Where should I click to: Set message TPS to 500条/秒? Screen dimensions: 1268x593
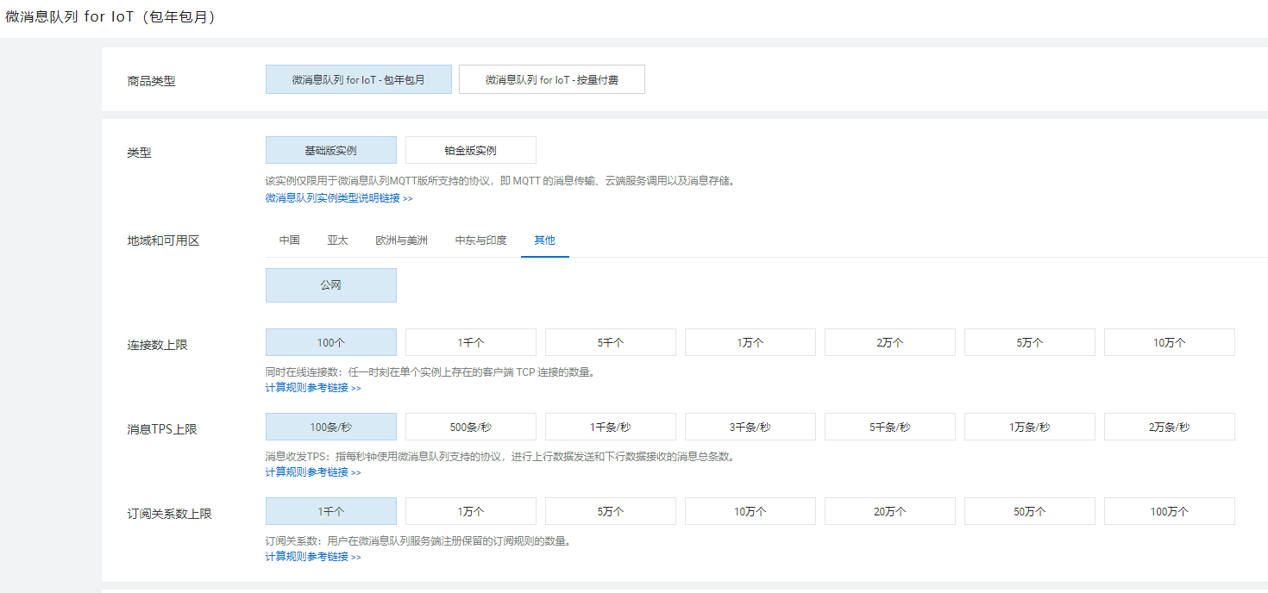pyautogui.click(x=471, y=427)
